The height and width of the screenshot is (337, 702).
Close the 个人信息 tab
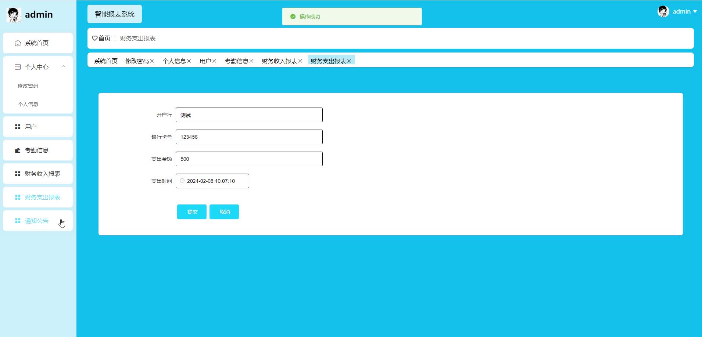(x=189, y=61)
